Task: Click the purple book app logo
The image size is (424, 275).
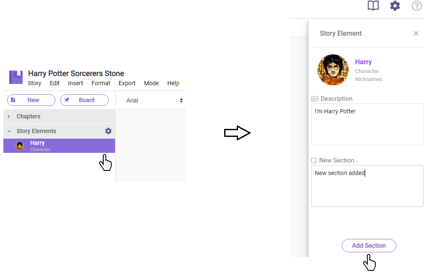Action: tap(16, 77)
